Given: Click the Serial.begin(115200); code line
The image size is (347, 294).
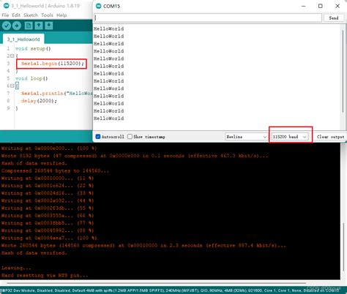Looking at the screenshot, I should pyautogui.click(x=53, y=64).
